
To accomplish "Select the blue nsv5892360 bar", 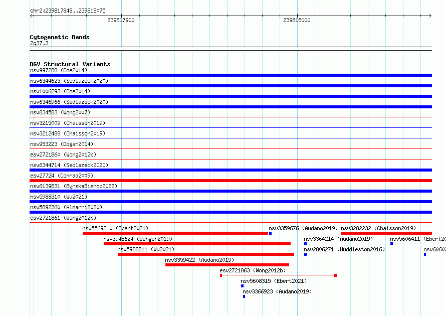I will 231,212.
